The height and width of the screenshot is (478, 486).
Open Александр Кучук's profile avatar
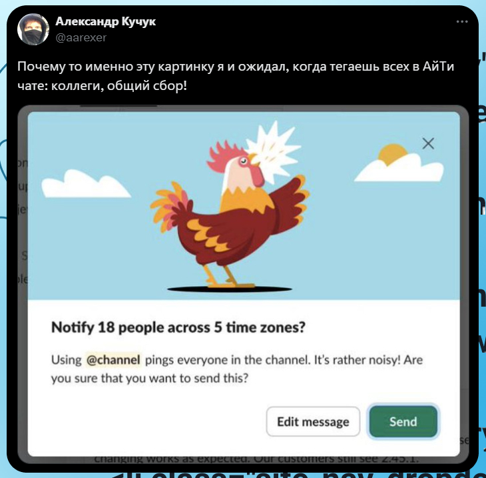tap(33, 29)
